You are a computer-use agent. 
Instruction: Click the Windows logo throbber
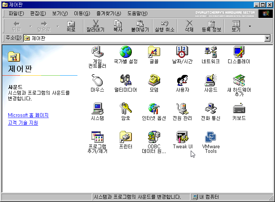(265, 14)
